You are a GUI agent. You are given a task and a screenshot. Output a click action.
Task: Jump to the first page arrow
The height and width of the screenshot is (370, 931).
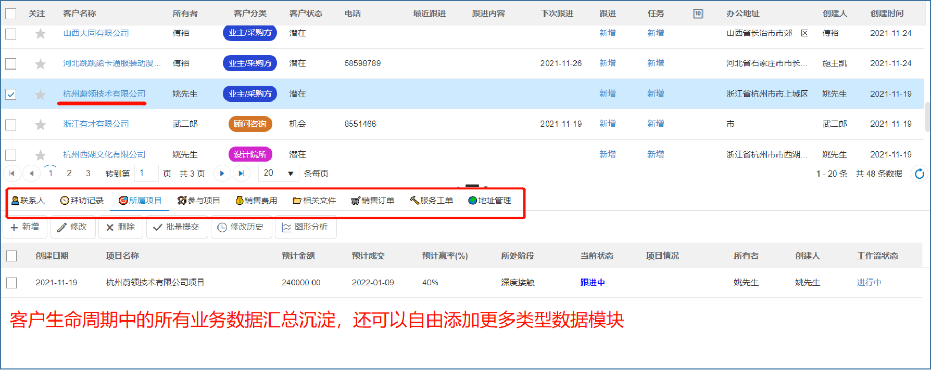point(12,174)
